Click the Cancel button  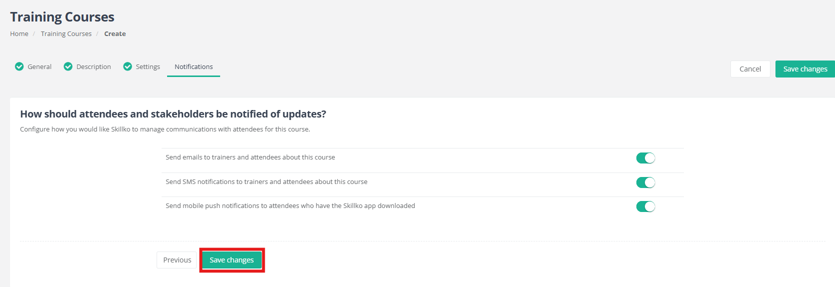(750, 69)
